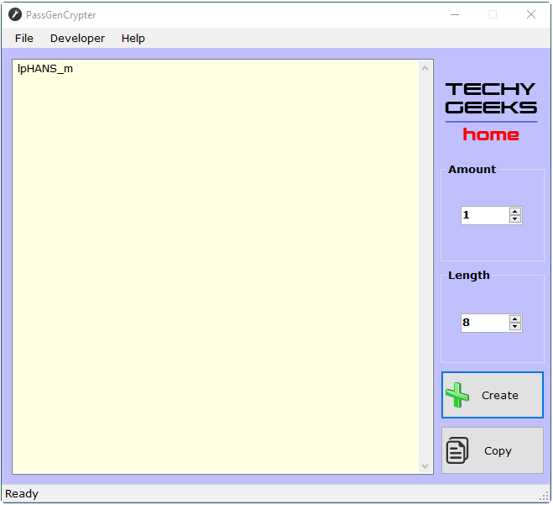Open the Developer menu

click(x=77, y=38)
